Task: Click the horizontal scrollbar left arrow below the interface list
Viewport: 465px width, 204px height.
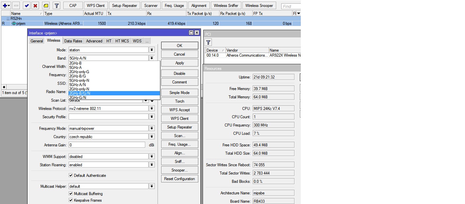Action: 4,87
